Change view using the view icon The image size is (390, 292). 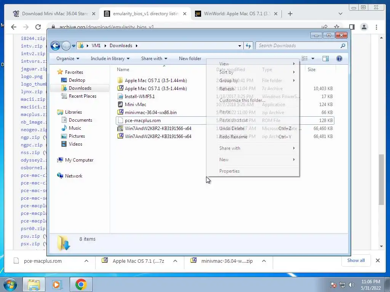pyautogui.click(x=304, y=59)
